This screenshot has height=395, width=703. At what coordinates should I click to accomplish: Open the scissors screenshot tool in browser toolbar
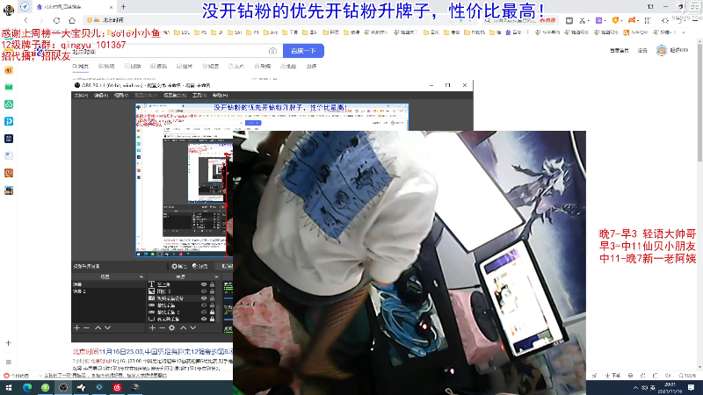582,20
